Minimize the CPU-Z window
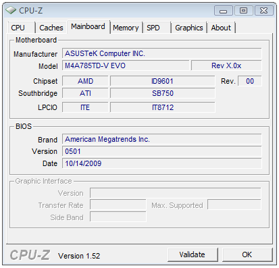Screen dimensions: 279x268 pyautogui.click(x=223, y=11)
